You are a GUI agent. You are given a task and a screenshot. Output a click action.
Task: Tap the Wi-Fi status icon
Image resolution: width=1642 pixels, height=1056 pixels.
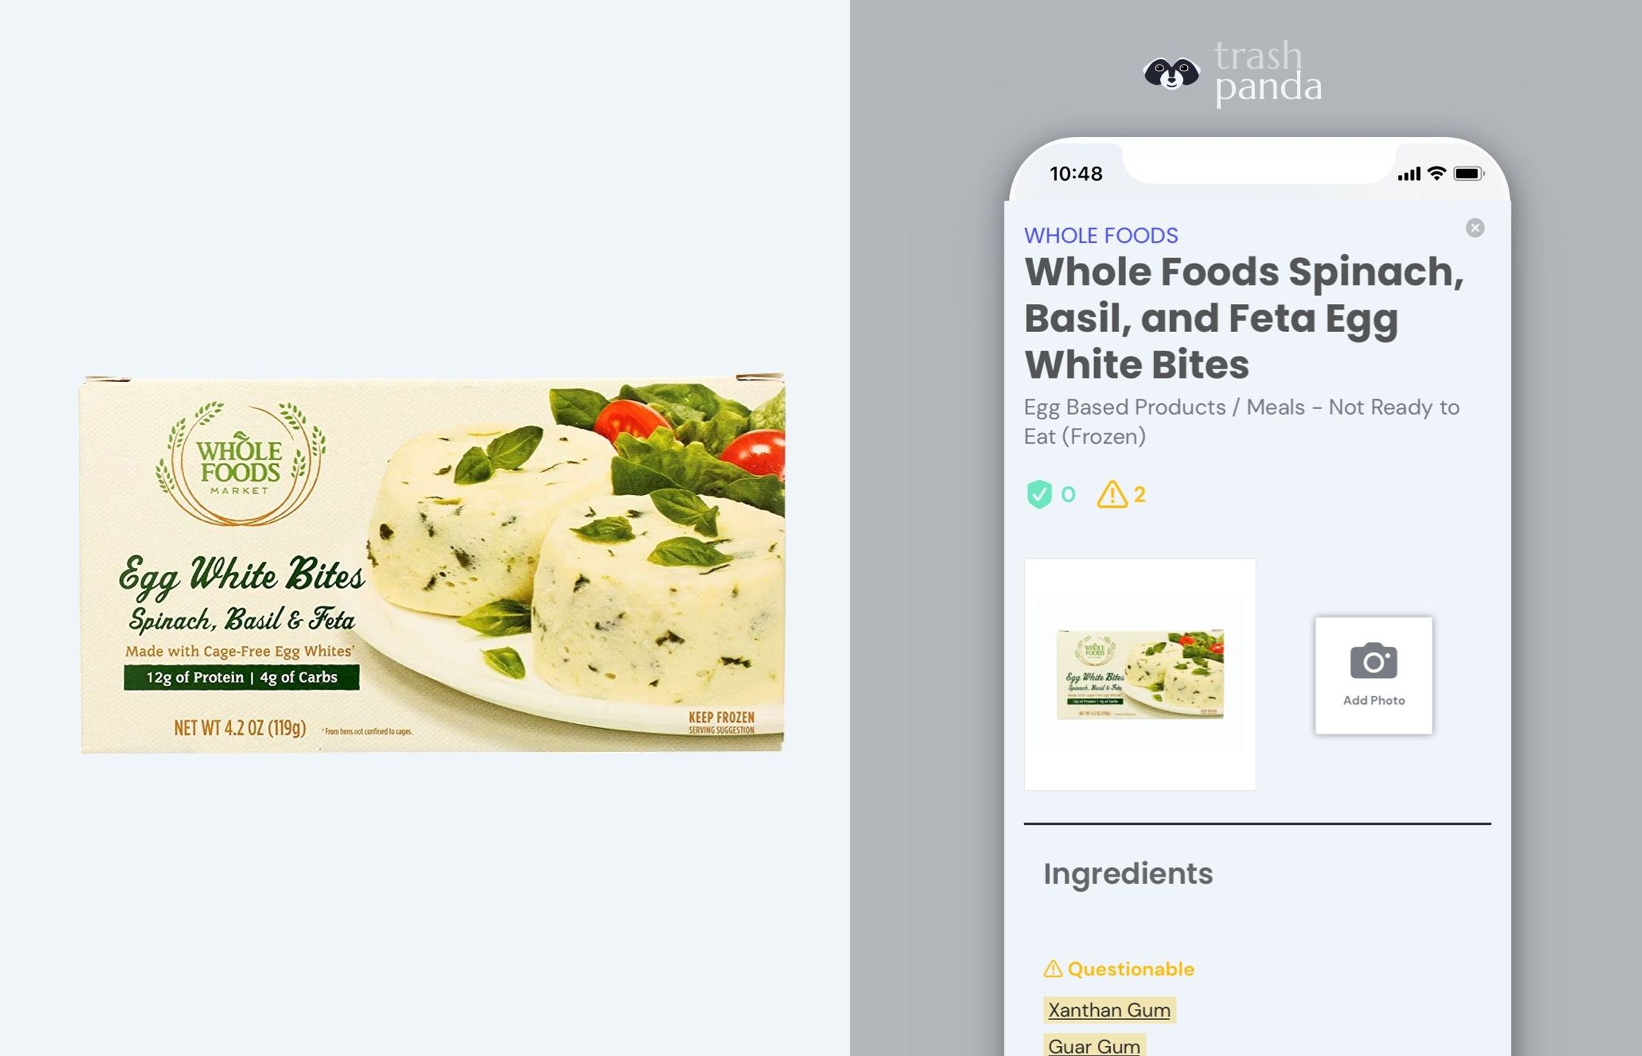click(1436, 174)
